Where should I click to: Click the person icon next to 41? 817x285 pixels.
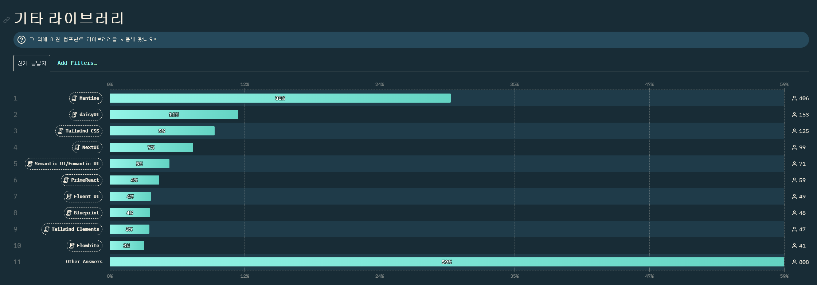point(794,246)
